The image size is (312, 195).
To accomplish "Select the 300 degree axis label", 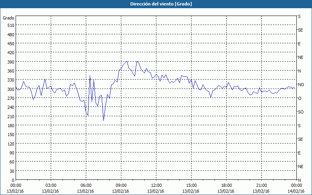I will click(11, 89).
